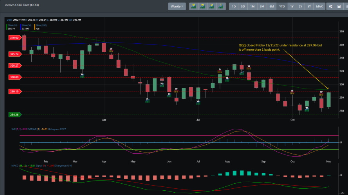Select the 289.19 resistance level tag
The height and width of the screenshot is (195, 348).
coord(14,91)
